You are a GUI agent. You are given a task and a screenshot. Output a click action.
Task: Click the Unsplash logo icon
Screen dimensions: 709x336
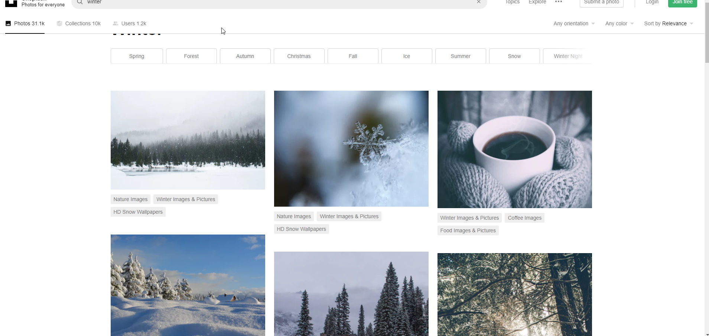pos(11,3)
